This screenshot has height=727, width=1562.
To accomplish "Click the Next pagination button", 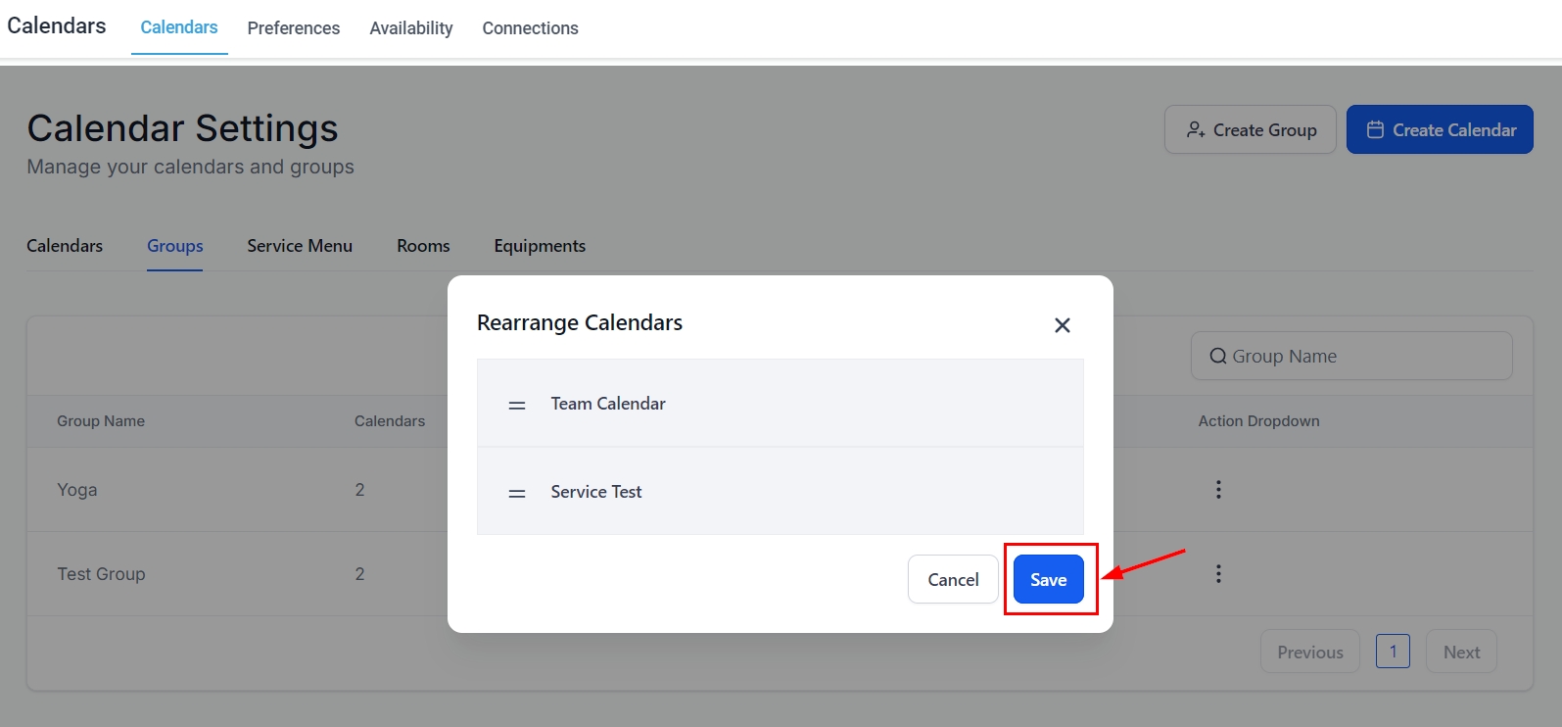I will coord(1460,653).
